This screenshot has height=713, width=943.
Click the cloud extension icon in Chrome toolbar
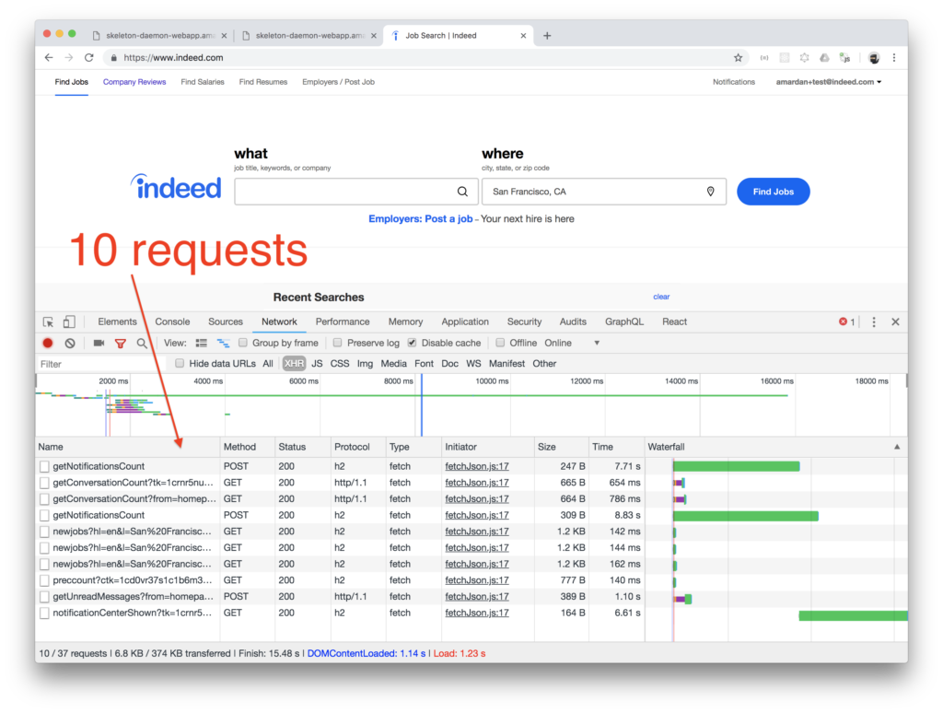824,58
